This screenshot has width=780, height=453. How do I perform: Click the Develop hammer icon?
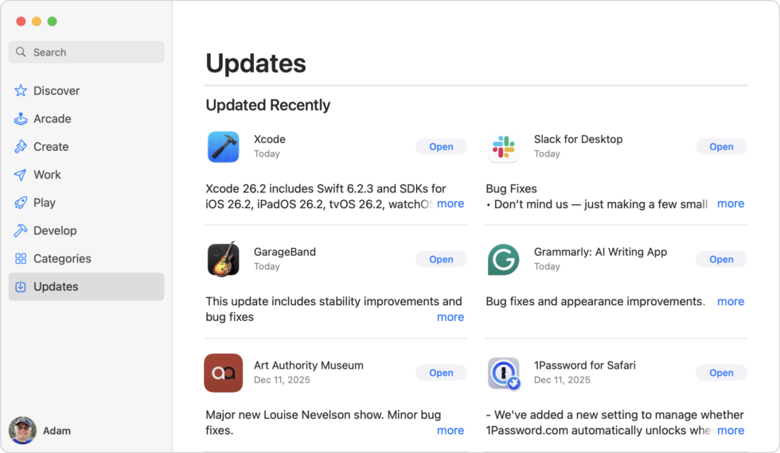pyautogui.click(x=21, y=230)
